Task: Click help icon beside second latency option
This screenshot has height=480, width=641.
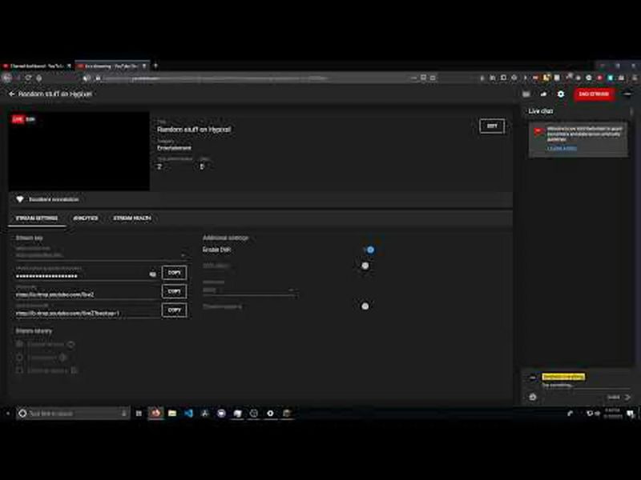Action: point(62,358)
